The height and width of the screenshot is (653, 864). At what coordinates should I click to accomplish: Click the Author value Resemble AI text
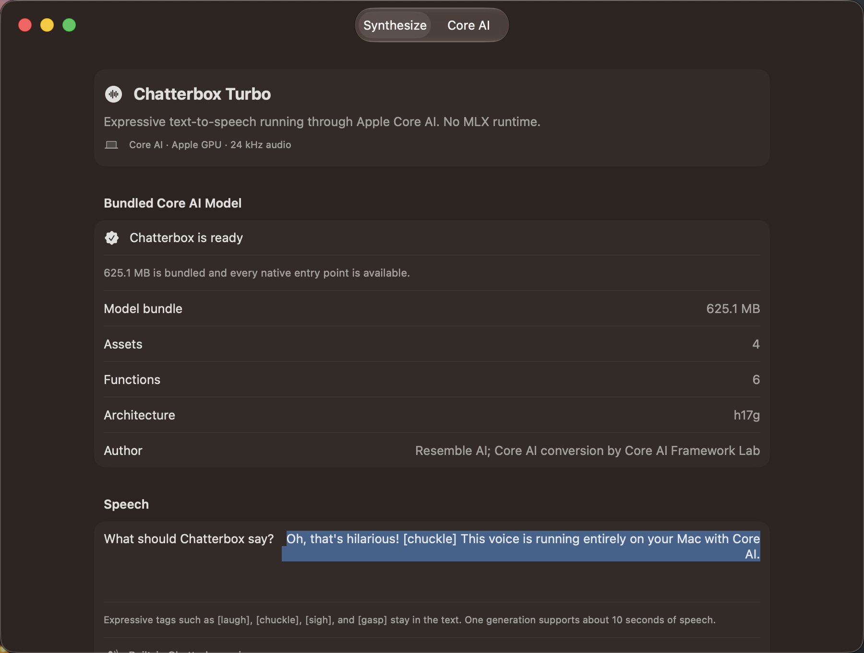coord(588,451)
